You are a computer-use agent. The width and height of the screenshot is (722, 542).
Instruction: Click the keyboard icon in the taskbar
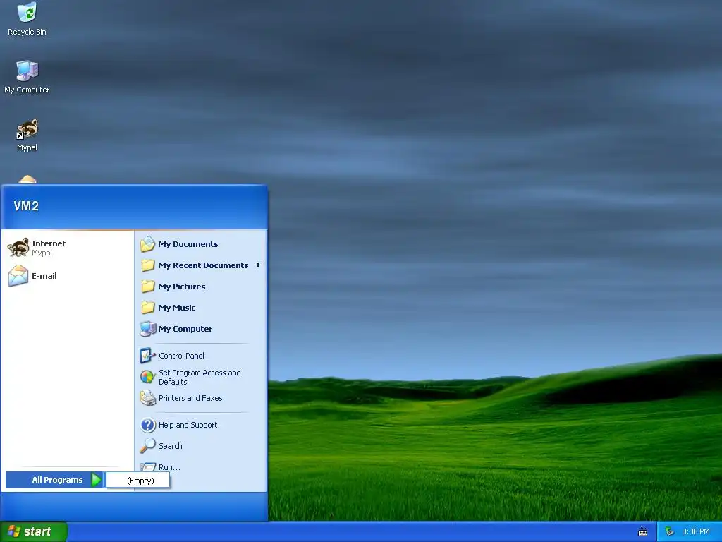(643, 532)
